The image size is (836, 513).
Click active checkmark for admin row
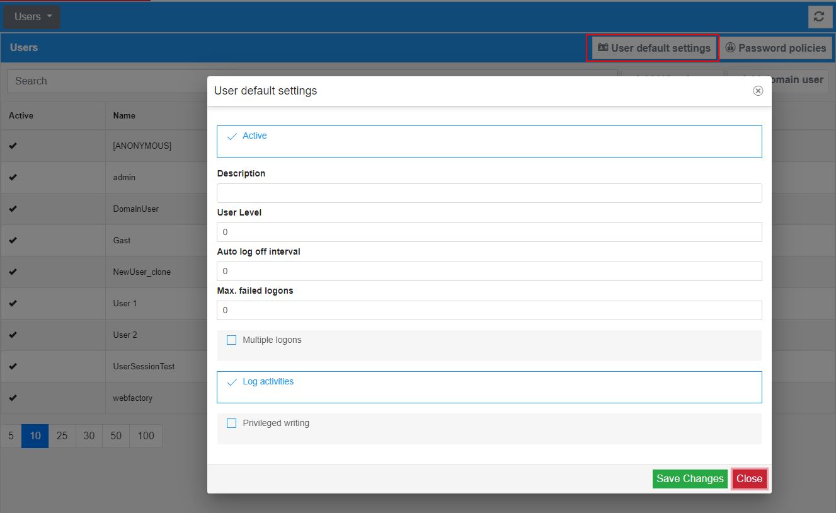13,177
